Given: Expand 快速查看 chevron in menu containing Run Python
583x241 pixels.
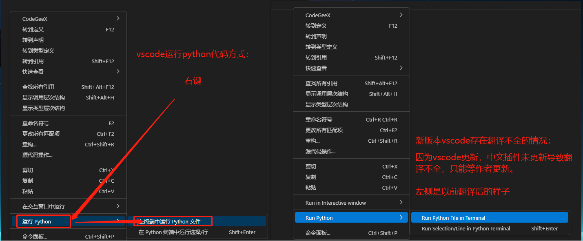Looking at the screenshot, I should [x=401, y=68].
